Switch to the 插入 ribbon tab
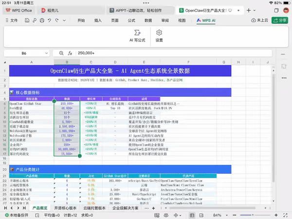 pyautogui.click(x=98, y=20)
